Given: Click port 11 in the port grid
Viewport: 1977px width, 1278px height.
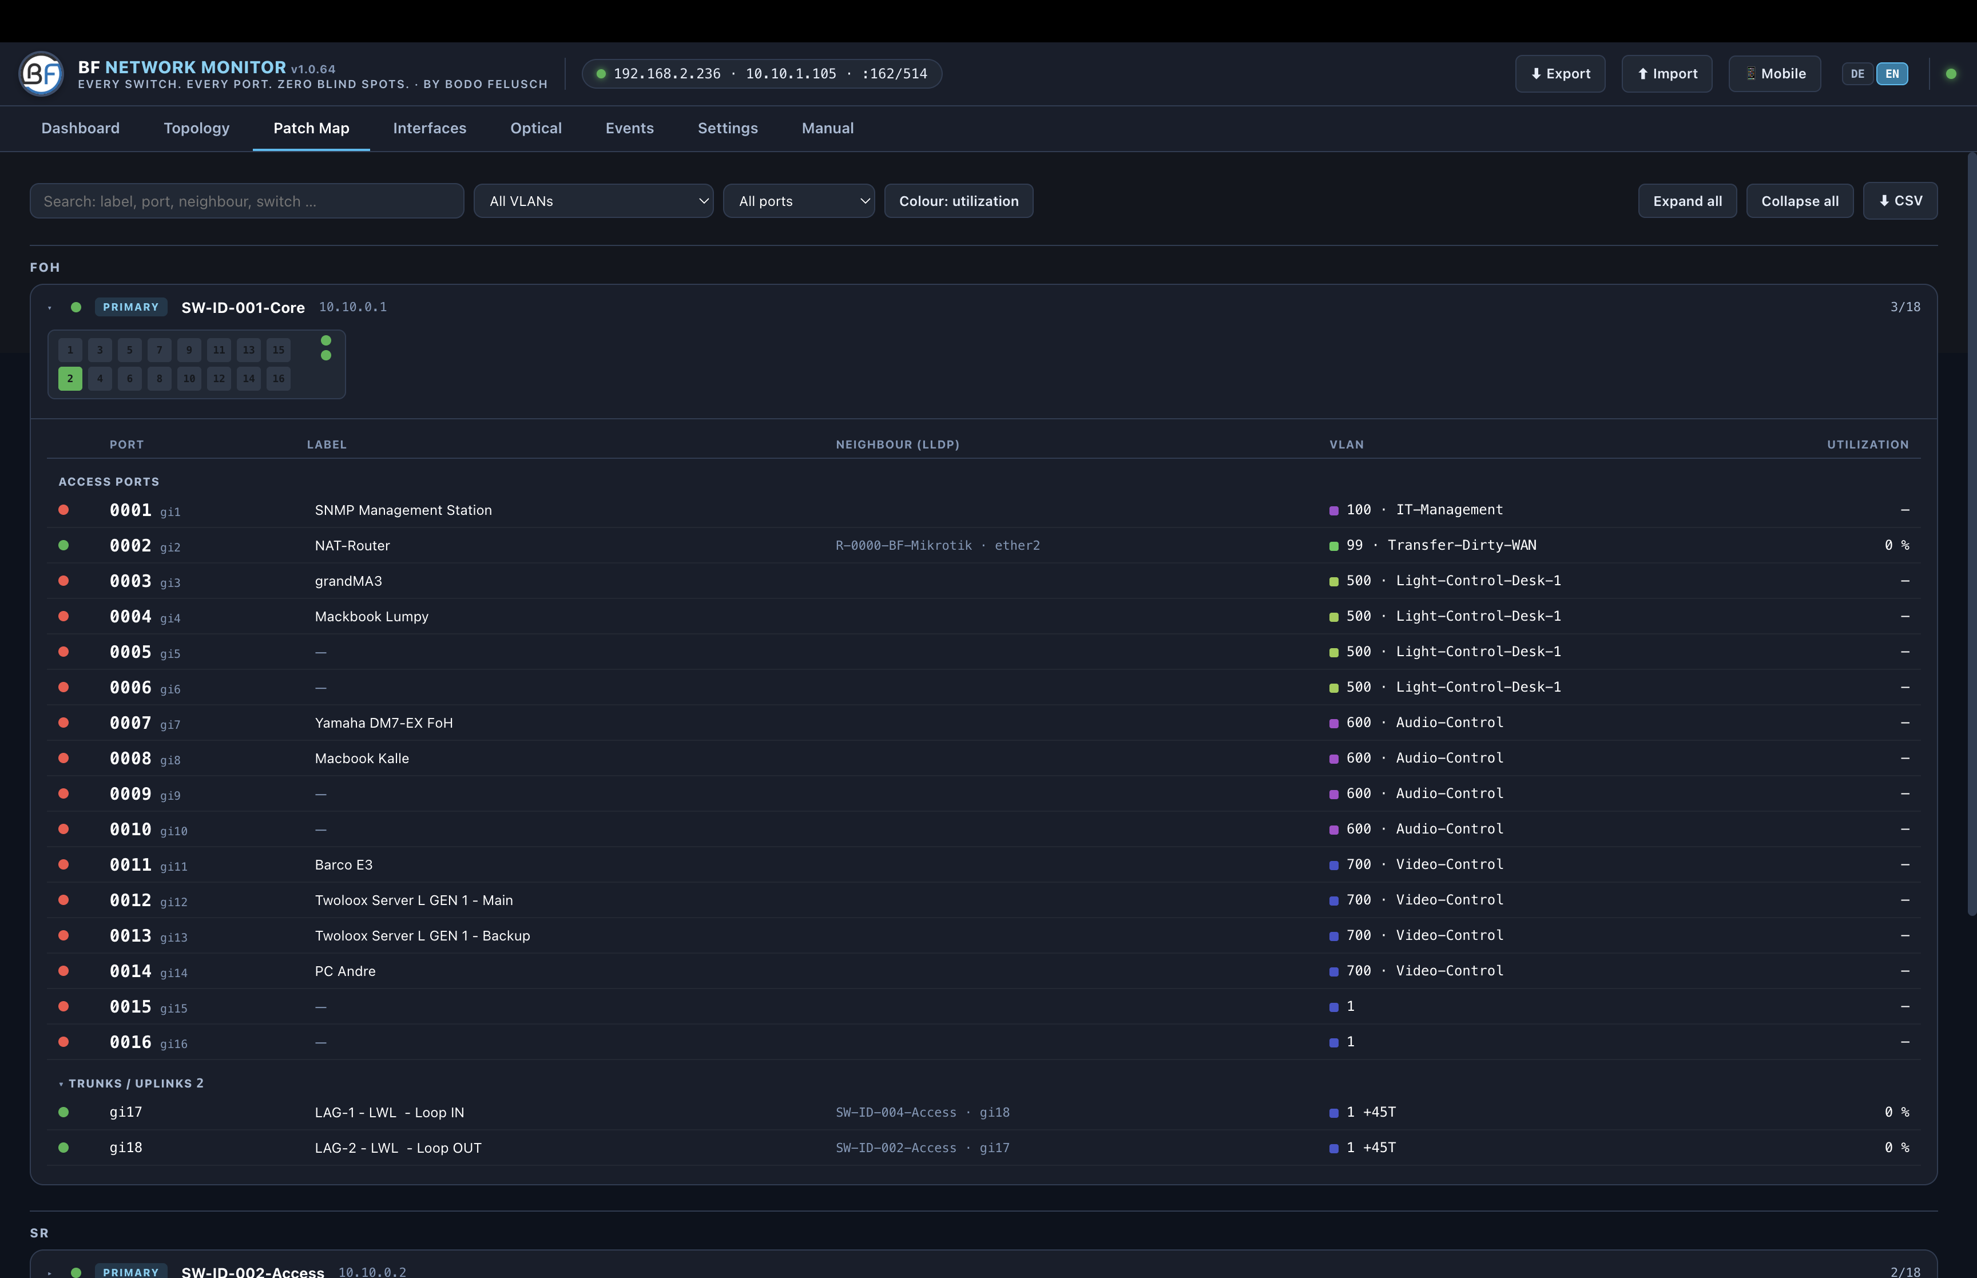Looking at the screenshot, I should [219, 350].
